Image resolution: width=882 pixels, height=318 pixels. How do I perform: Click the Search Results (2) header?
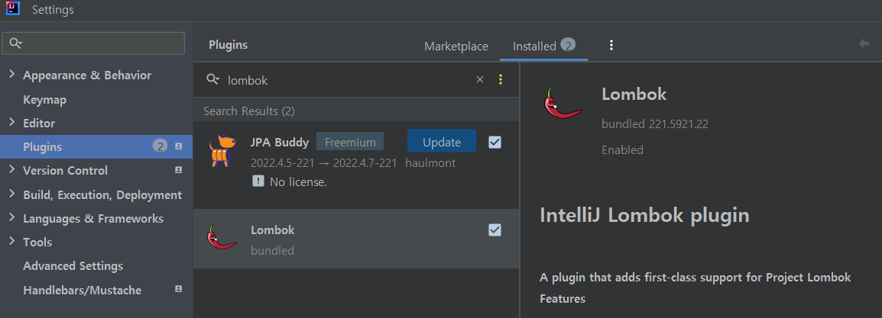[249, 111]
